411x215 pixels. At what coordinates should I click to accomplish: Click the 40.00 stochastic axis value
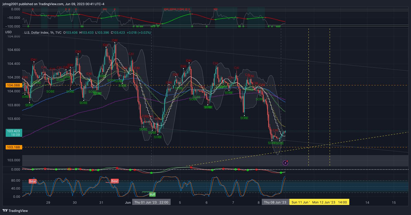pos(15,189)
